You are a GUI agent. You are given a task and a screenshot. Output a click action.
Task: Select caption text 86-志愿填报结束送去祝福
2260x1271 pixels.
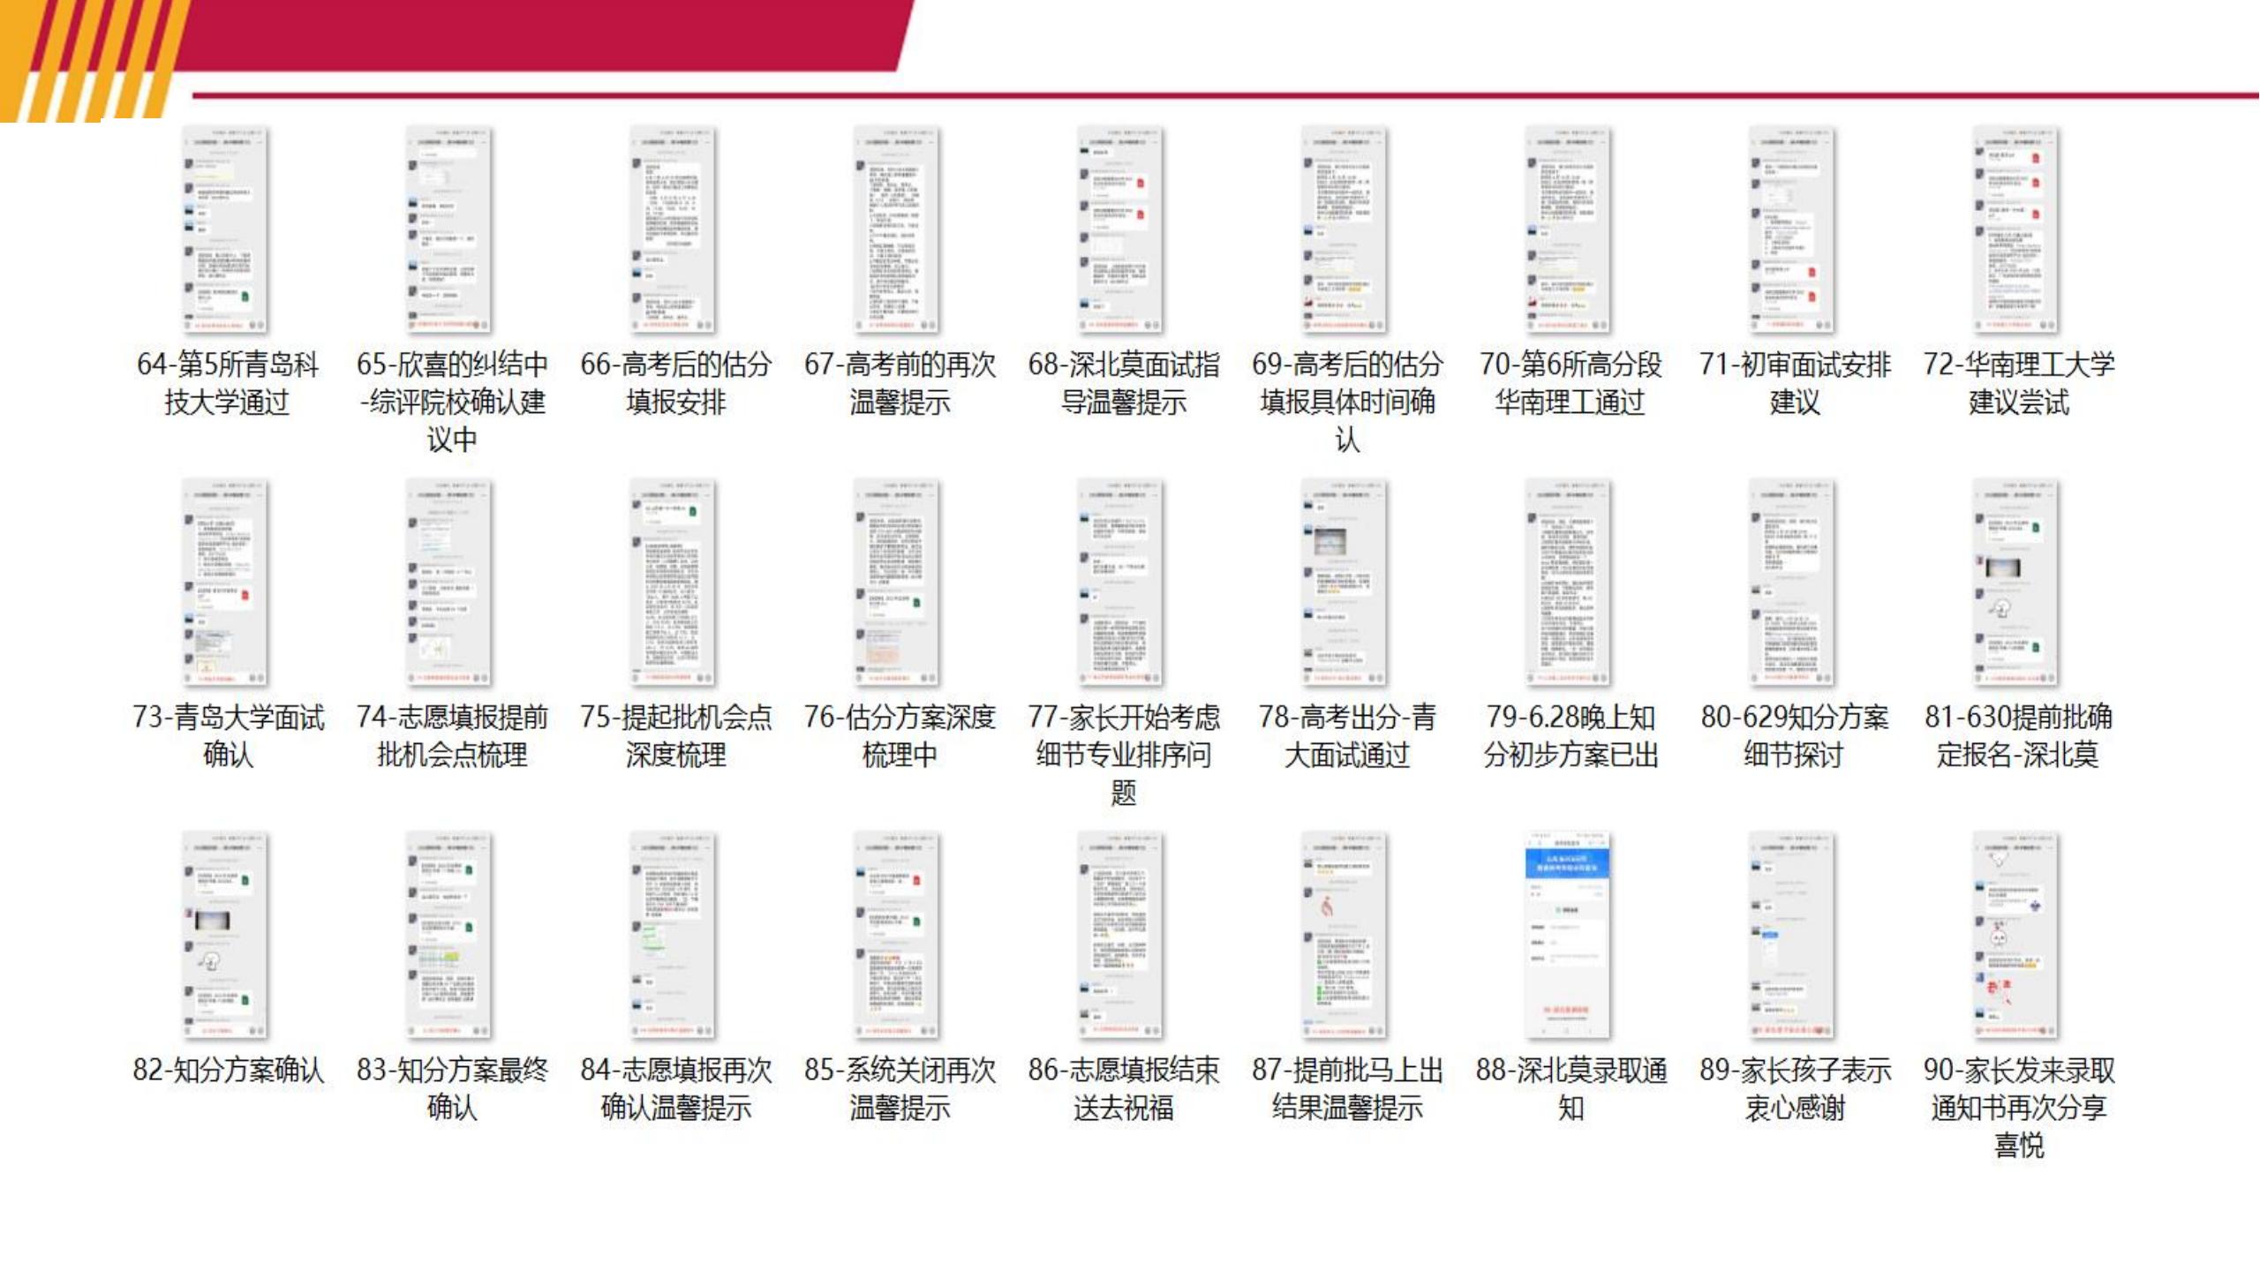[x=1123, y=1089]
